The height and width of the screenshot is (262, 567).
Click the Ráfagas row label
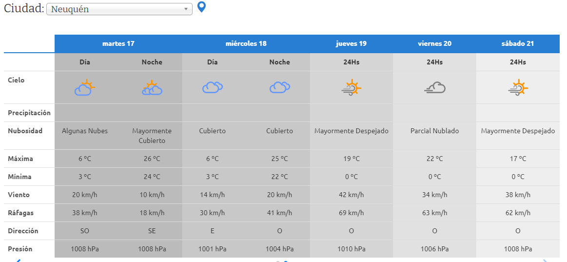point(20,213)
